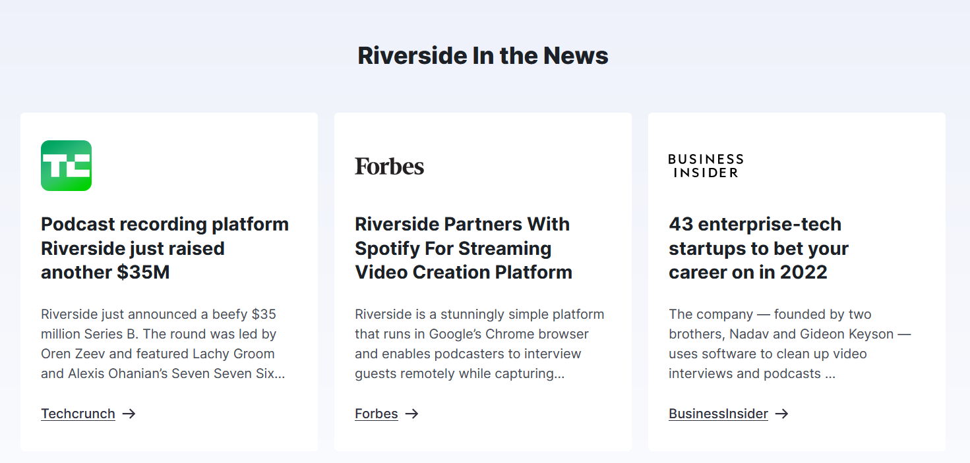Open the Techcrunch source link
The height and width of the screenshot is (463, 970).
78,414
